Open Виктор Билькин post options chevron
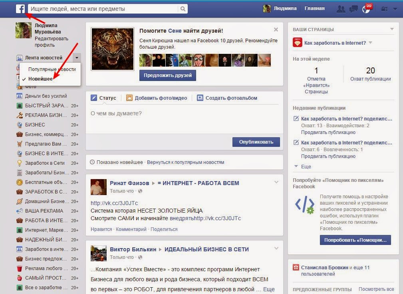403x294 pixels. (x=276, y=248)
